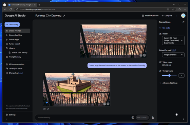The height and width of the screenshot is (125, 190).
Task: Select the Fortress City Drawing browser tab
Action: click(x=22, y=5)
